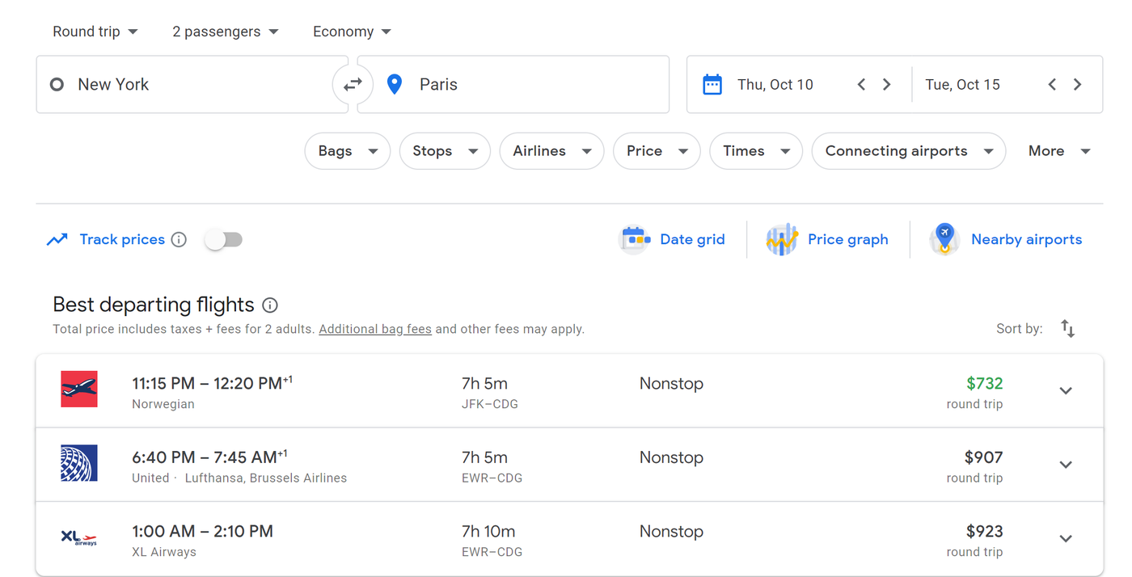The image size is (1132, 577).
Task: Open the Price graph
Action: click(x=827, y=240)
